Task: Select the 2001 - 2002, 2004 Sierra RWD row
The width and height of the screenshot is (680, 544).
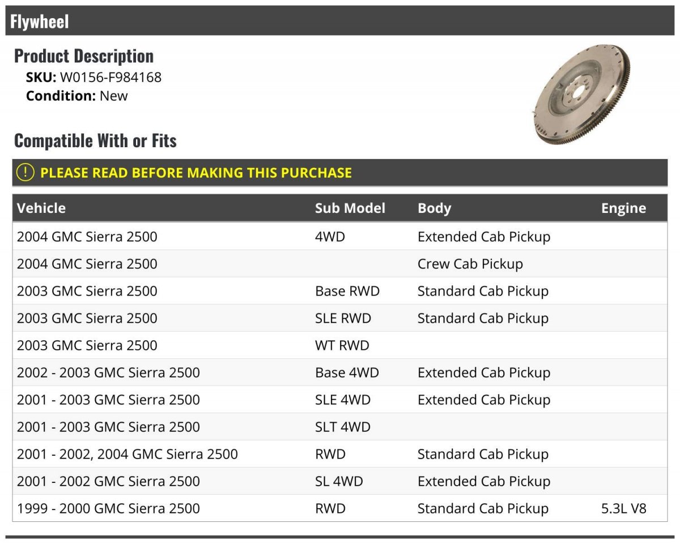Action: coord(340,454)
